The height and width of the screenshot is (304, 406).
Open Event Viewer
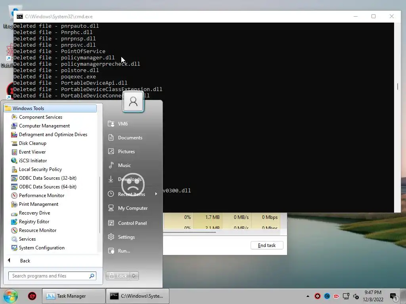pos(32,152)
